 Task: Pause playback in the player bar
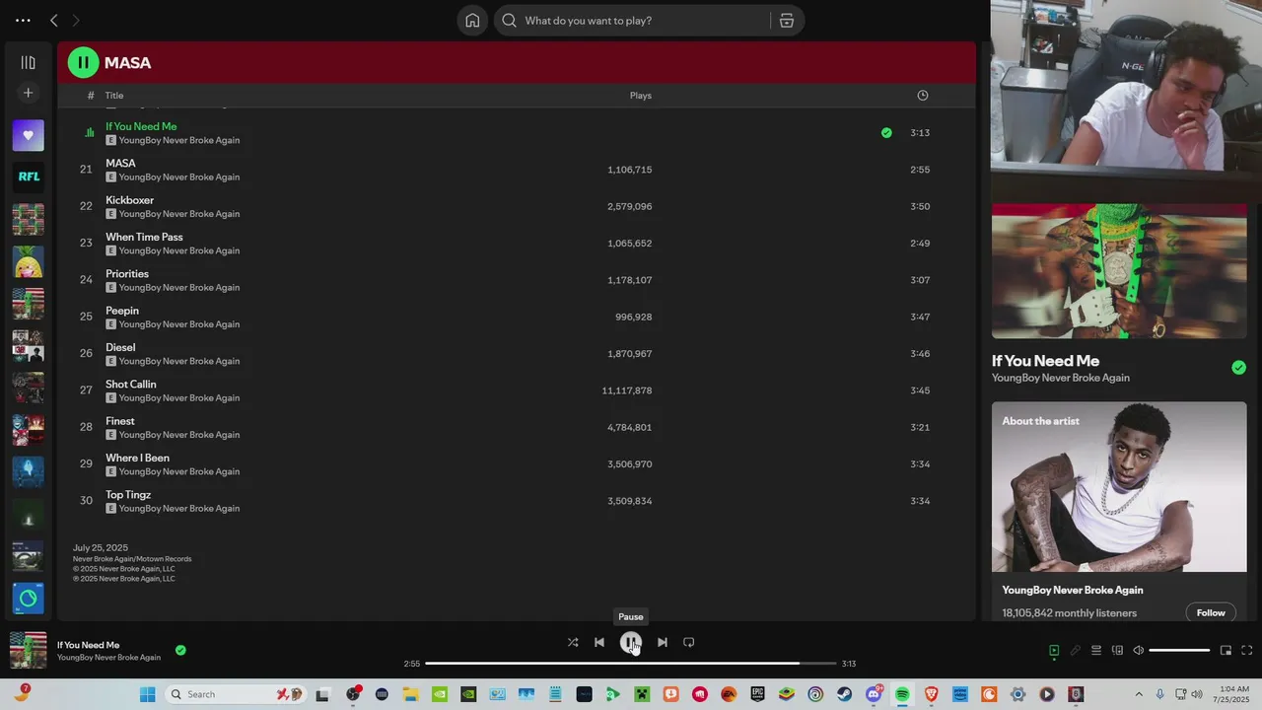click(630, 642)
